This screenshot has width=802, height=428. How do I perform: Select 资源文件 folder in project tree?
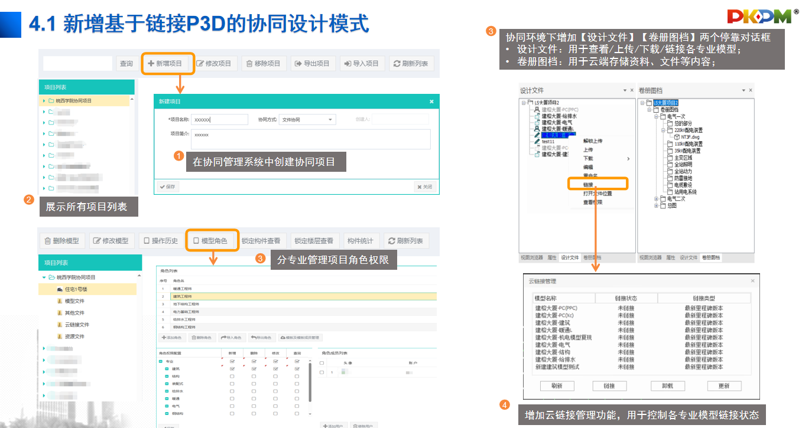click(74, 336)
